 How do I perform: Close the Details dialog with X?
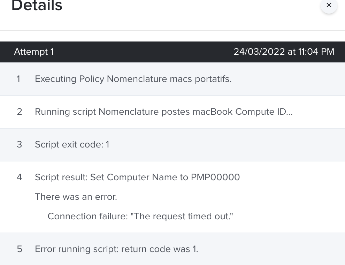point(329,5)
